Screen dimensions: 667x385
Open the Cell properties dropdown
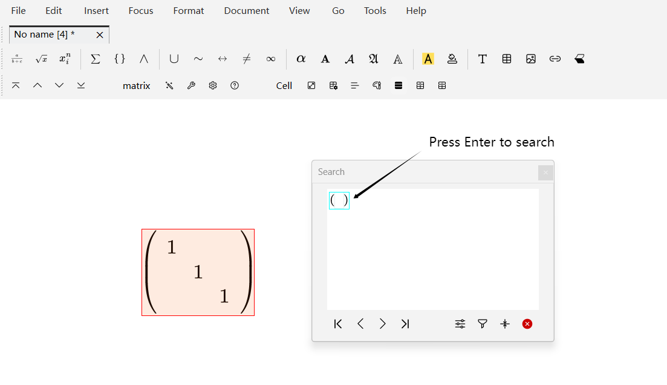(x=284, y=85)
